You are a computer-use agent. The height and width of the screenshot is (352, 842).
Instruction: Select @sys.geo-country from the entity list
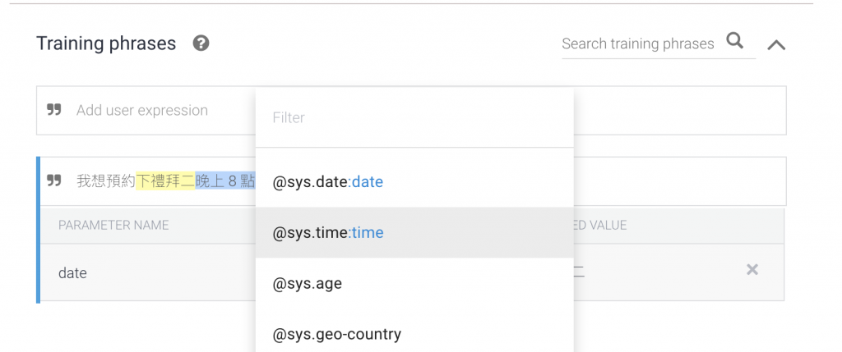(x=337, y=334)
